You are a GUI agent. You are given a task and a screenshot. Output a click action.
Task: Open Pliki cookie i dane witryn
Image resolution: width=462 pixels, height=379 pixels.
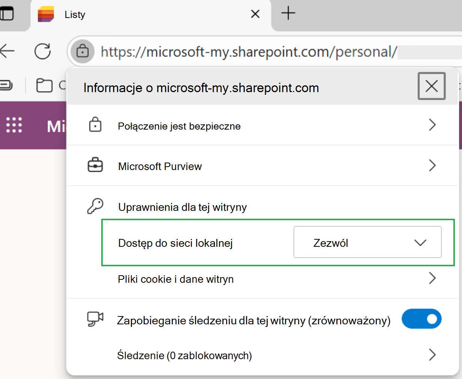click(262, 279)
